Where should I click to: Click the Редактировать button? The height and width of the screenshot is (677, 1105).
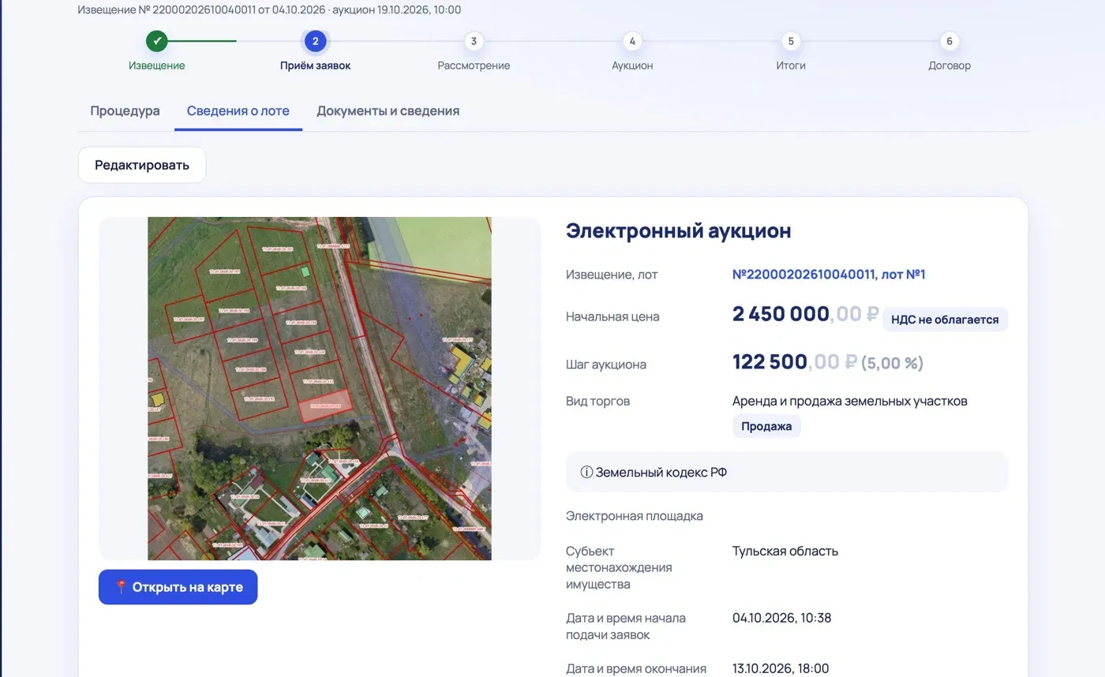click(x=142, y=165)
